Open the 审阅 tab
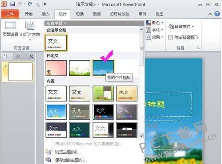This screenshot has width=222, height=164. [x=142, y=14]
